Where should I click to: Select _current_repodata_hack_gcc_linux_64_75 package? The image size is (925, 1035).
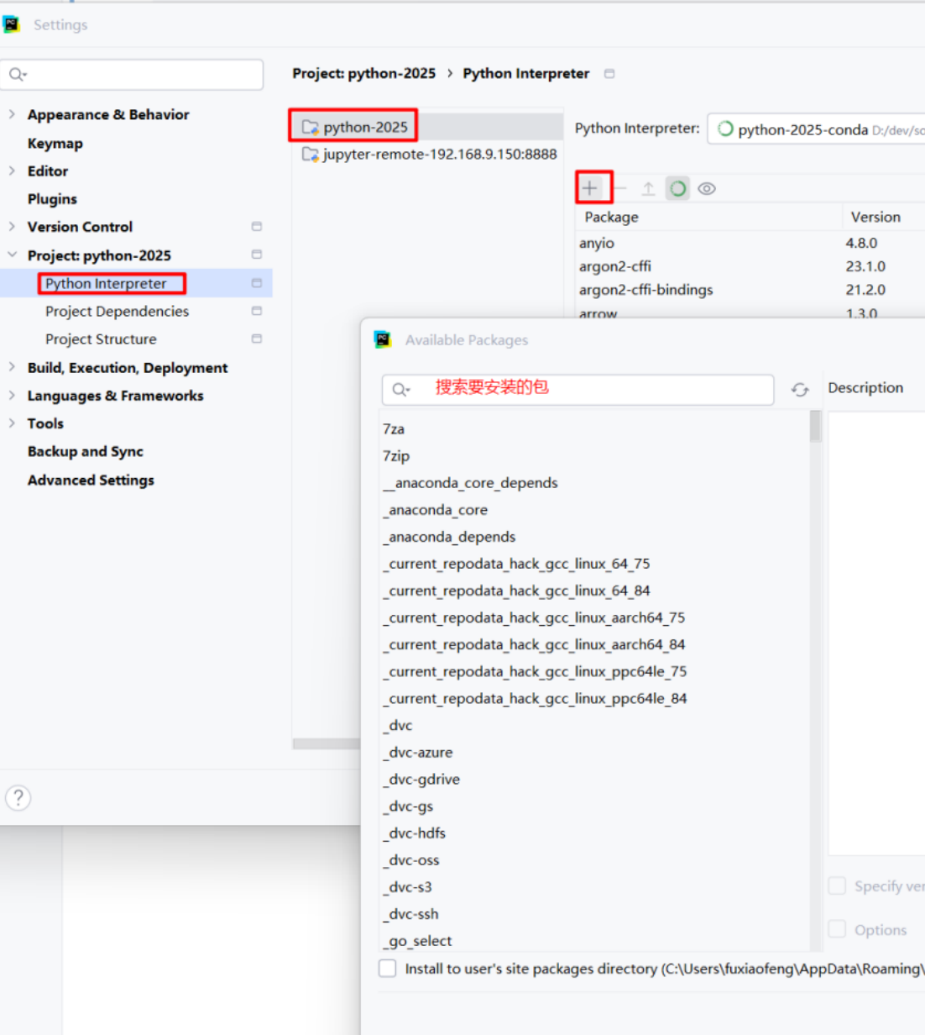(594, 563)
